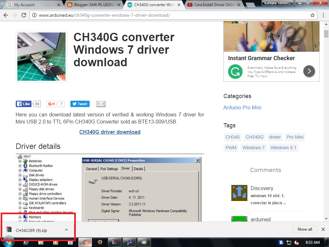Click the green Grammarly logo
Viewport: 329px width, 247px height.
235,72
